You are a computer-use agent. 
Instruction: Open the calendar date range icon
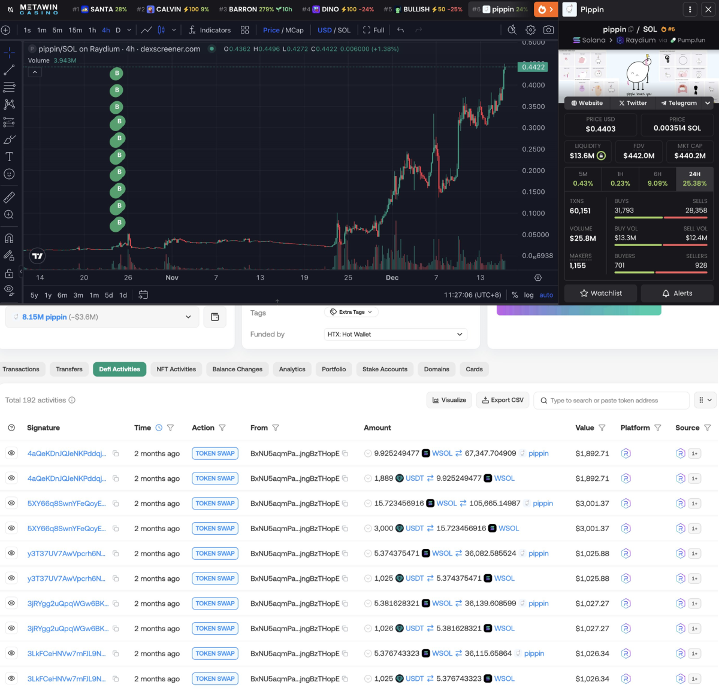(143, 295)
